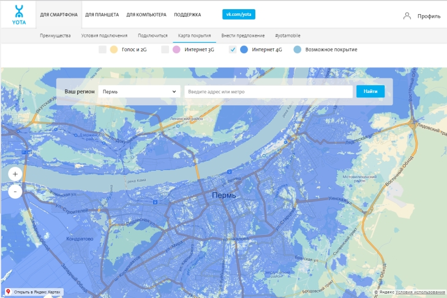Select the Для смартфона tab
Image resolution: width=447 pixels, height=298 pixels.
click(59, 15)
